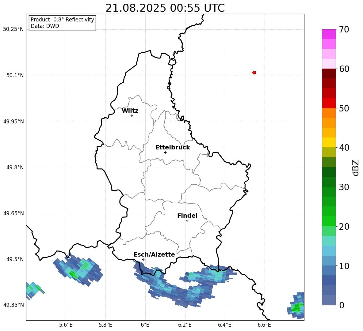This screenshot has width=363, height=331.
Task: Click the Esch/Alzette station cross marker
Action: [x=143, y=260]
